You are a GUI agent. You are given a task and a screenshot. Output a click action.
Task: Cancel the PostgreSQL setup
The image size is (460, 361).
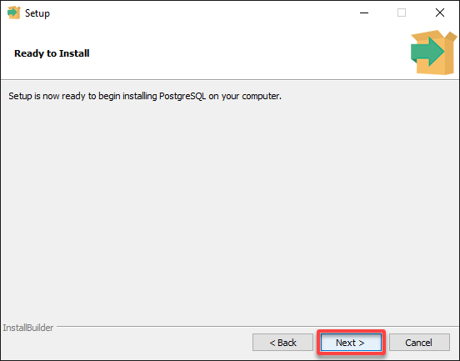pos(419,342)
